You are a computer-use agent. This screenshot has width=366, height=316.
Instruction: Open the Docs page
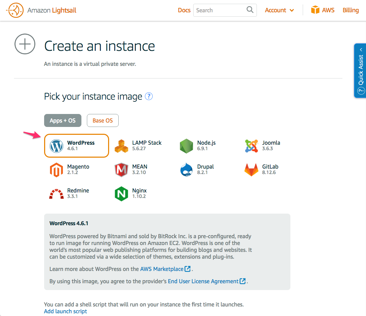(x=184, y=10)
